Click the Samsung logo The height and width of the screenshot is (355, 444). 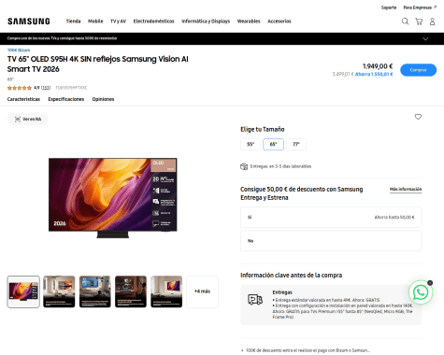coord(29,21)
